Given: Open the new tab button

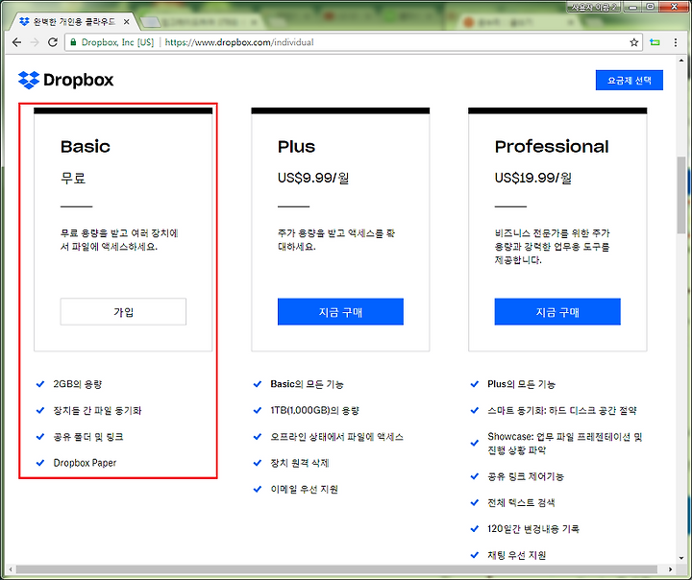Looking at the screenshot, I should (151, 22).
